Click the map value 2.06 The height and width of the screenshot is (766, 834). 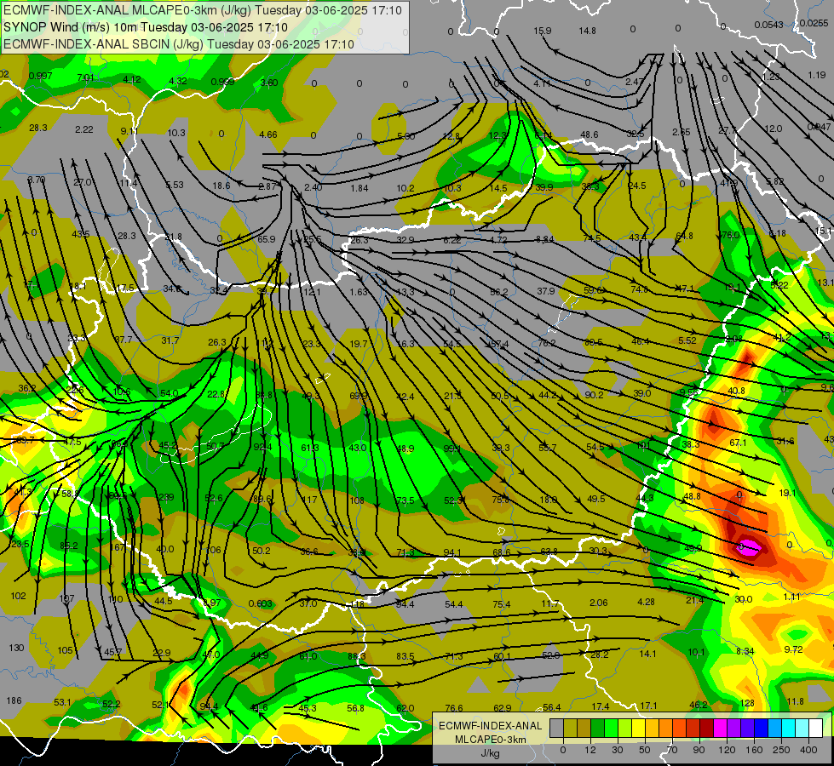pyautogui.click(x=599, y=603)
